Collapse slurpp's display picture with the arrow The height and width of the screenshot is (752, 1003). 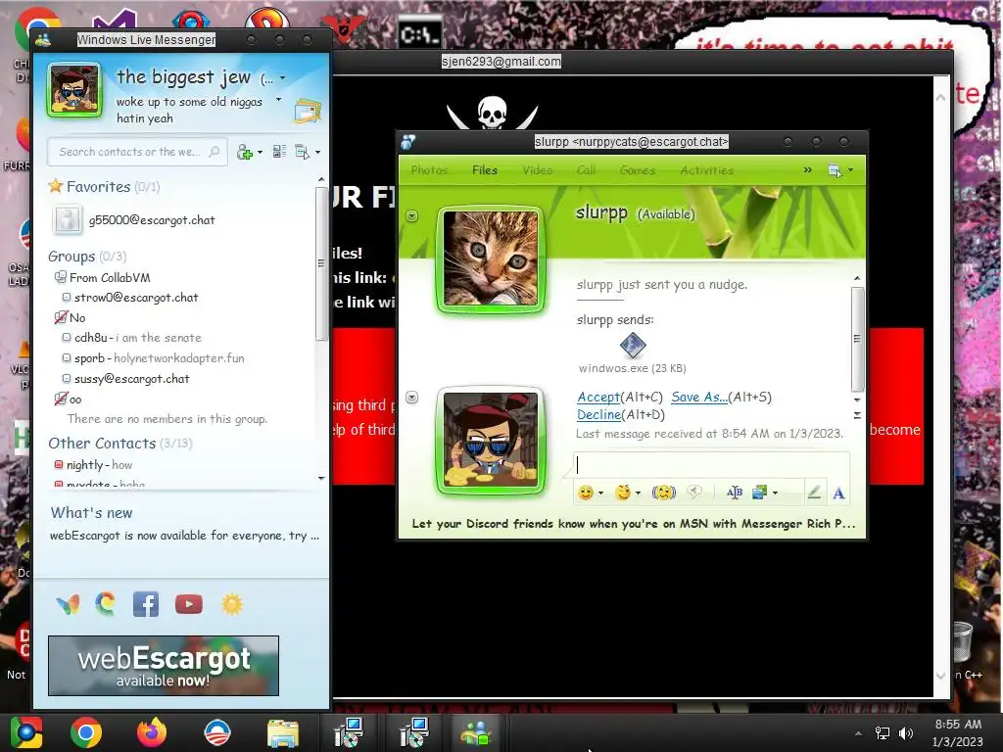pyautogui.click(x=412, y=216)
